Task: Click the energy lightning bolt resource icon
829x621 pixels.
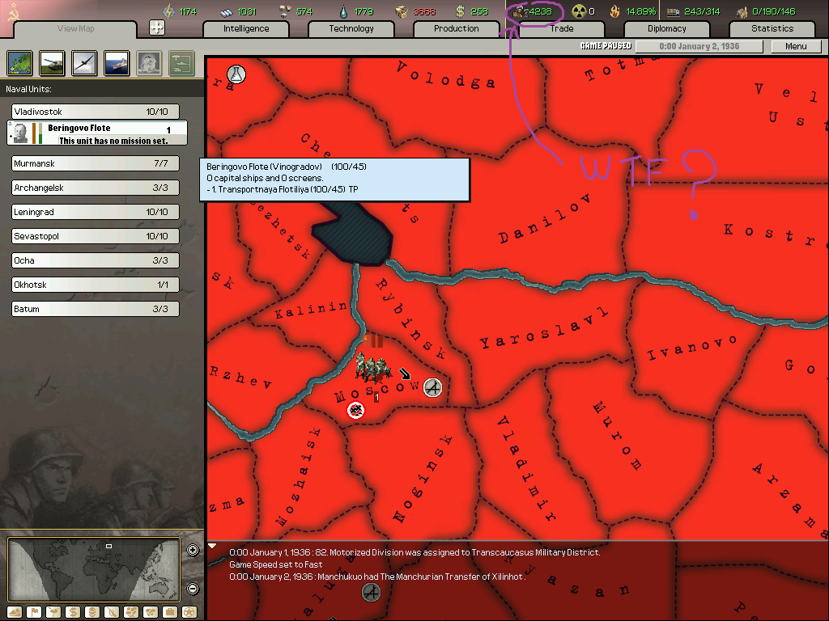Action: tap(168, 11)
